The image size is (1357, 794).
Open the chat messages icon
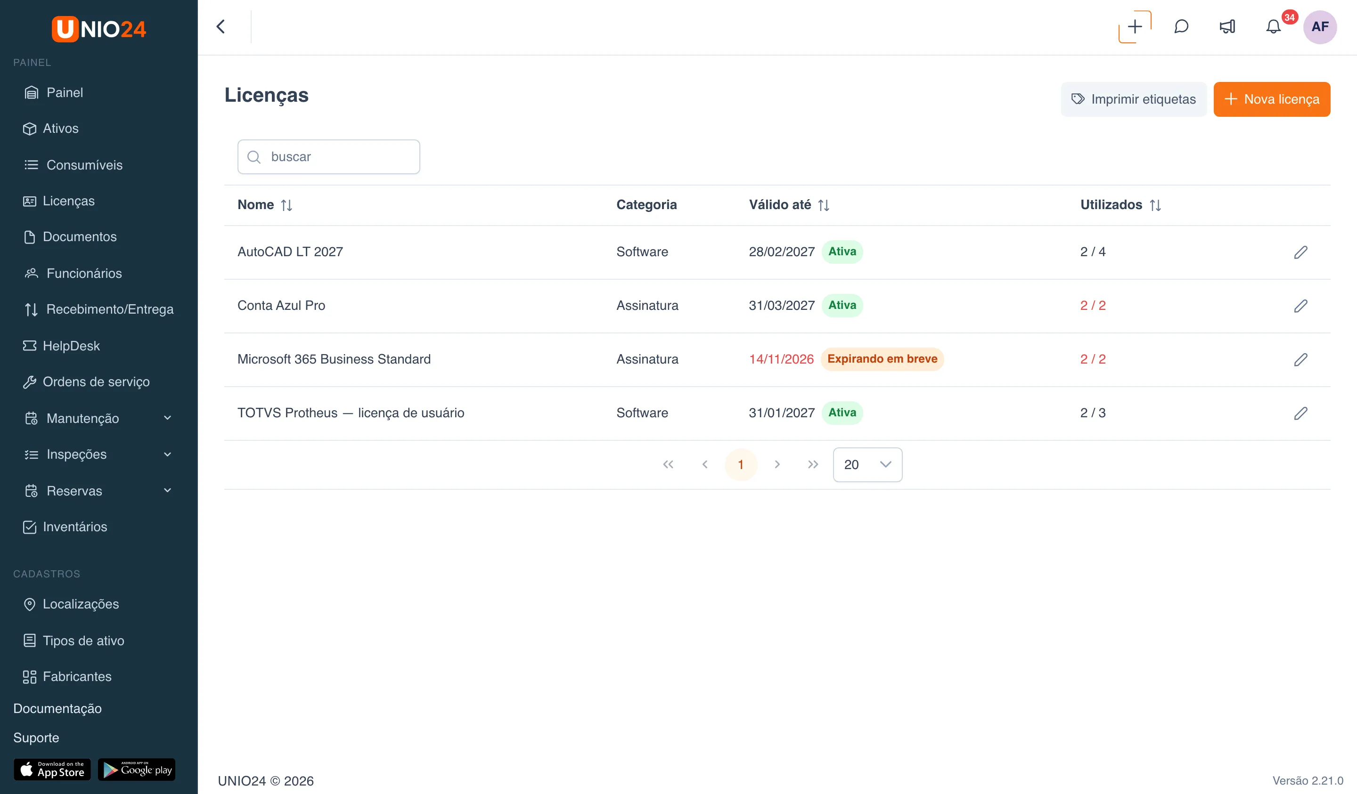pyautogui.click(x=1181, y=27)
